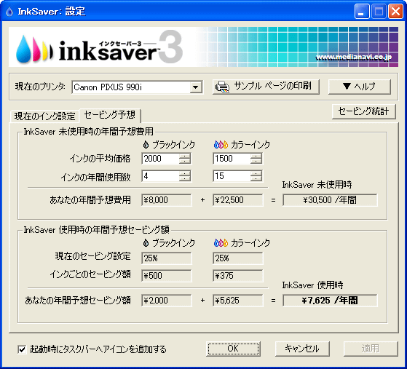This screenshot has height=369, width=407.
Task: Increase color ink average price with up arrow
Action: (x=256, y=156)
